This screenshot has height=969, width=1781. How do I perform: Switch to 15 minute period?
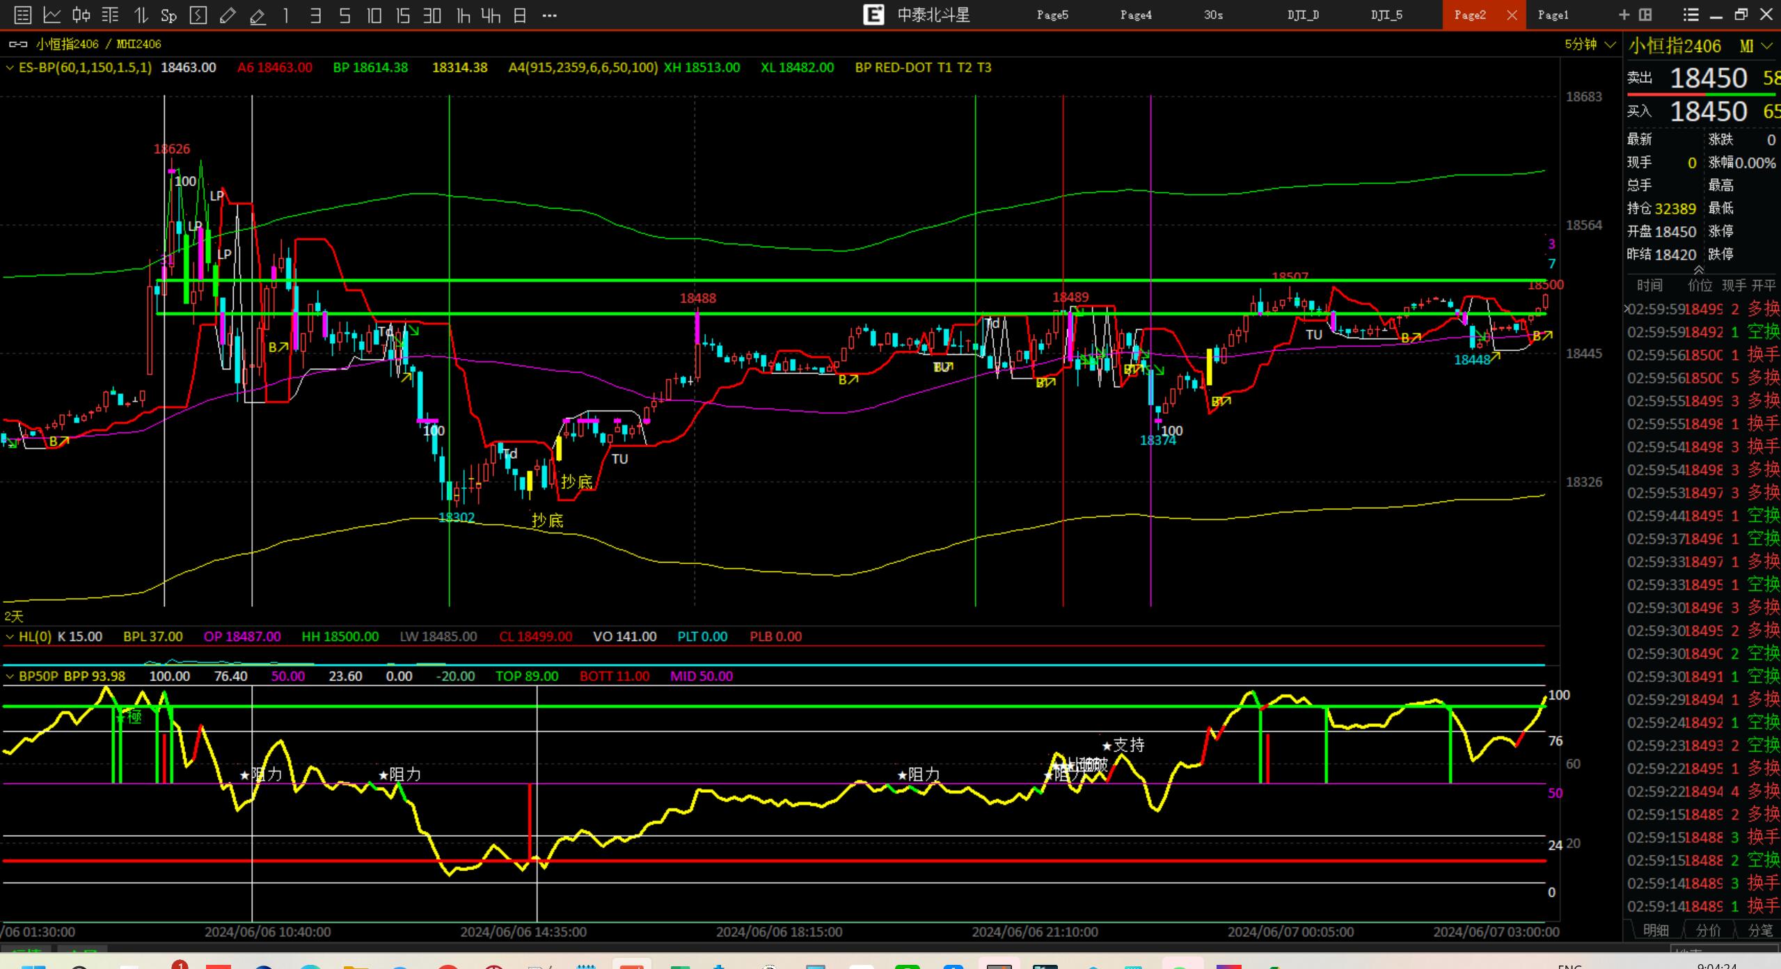point(403,15)
